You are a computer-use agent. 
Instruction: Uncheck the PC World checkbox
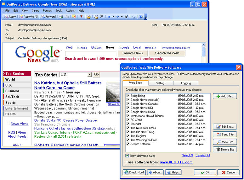point(128,120)
